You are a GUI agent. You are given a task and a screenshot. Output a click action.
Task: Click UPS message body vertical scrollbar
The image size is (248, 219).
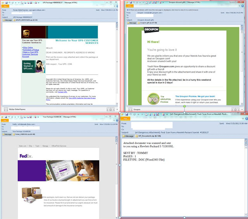coord(117,62)
